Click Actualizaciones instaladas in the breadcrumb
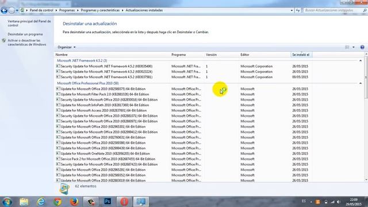368x207 pixels. tap(144, 10)
